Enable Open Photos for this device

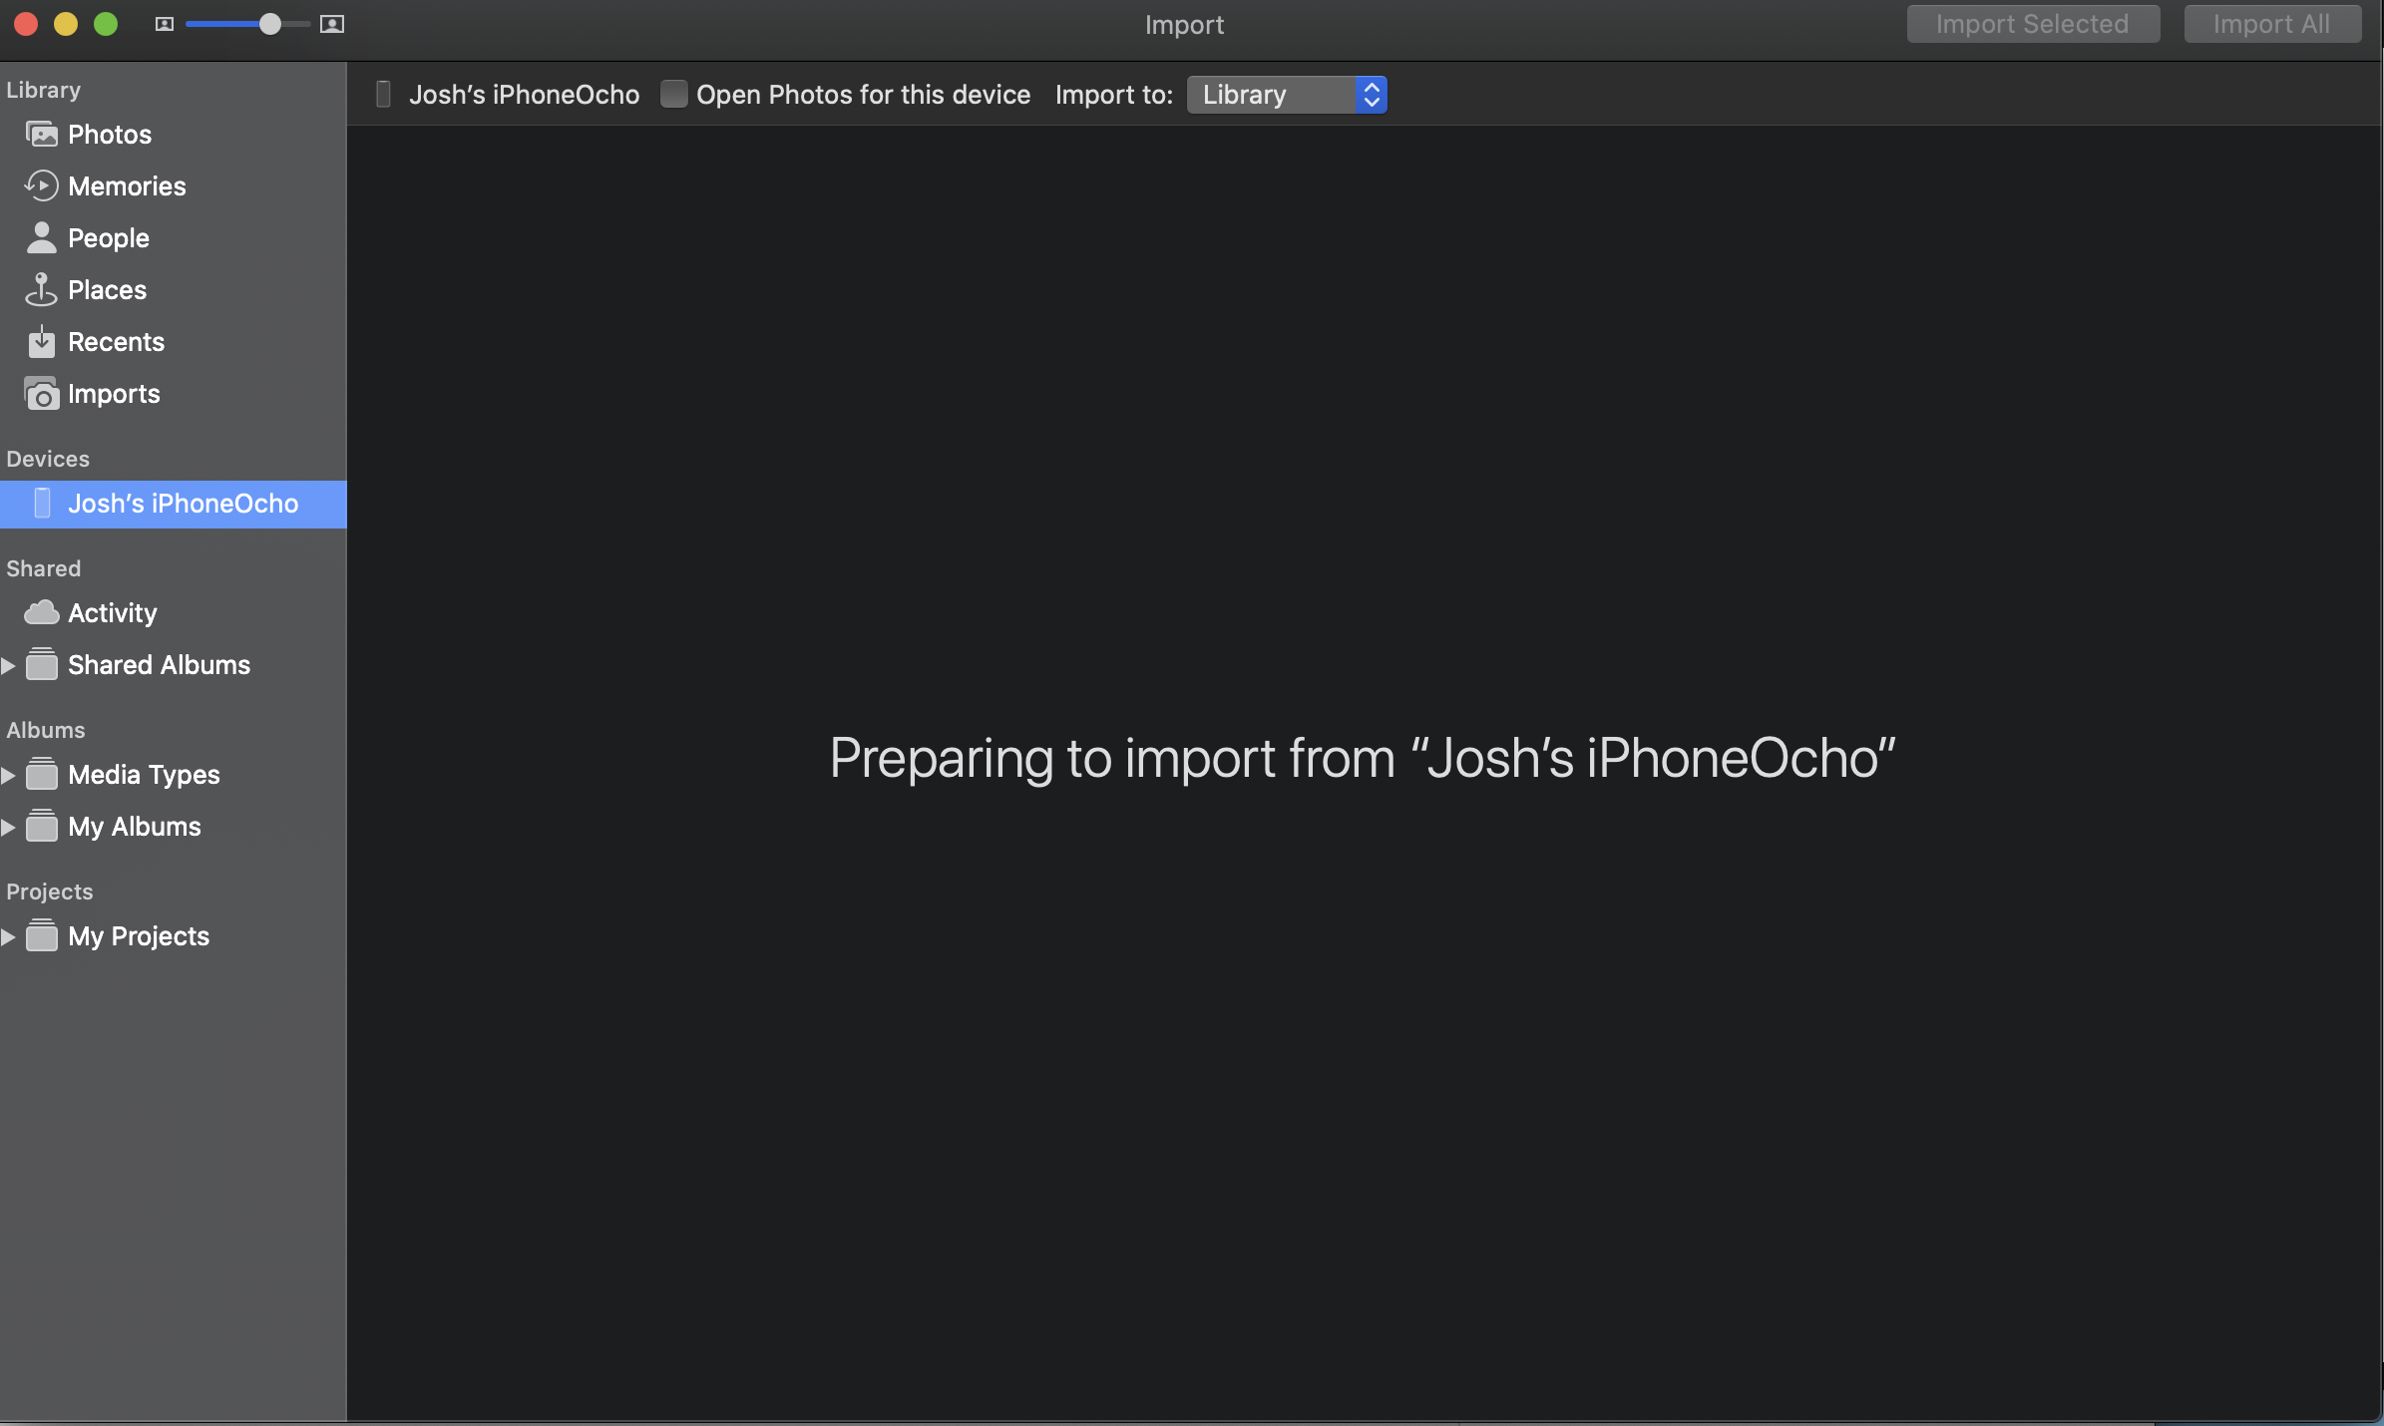(x=674, y=95)
